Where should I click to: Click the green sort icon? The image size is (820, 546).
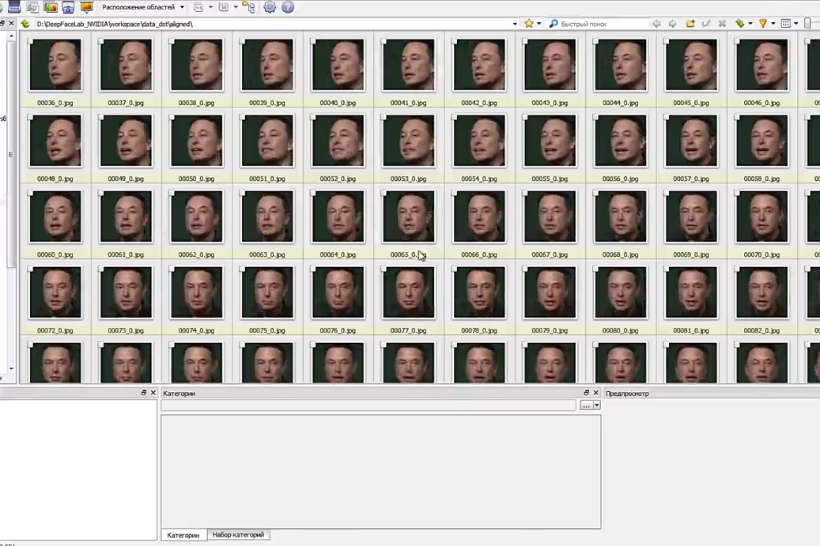click(739, 24)
